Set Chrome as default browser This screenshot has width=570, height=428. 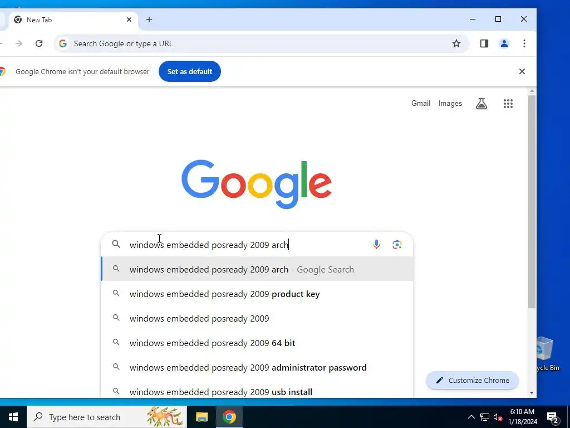(189, 71)
